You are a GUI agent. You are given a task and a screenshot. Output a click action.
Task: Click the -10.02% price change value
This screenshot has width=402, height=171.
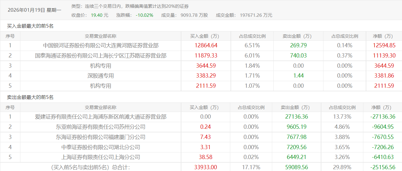(x=144, y=15)
